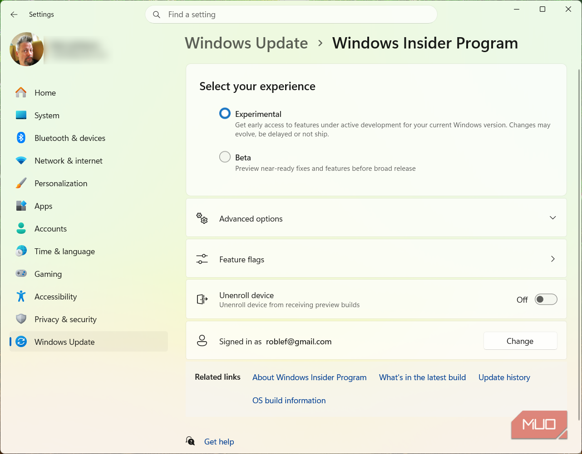Click the Windows Update sync icon
Image resolution: width=582 pixels, height=454 pixels.
point(21,342)
